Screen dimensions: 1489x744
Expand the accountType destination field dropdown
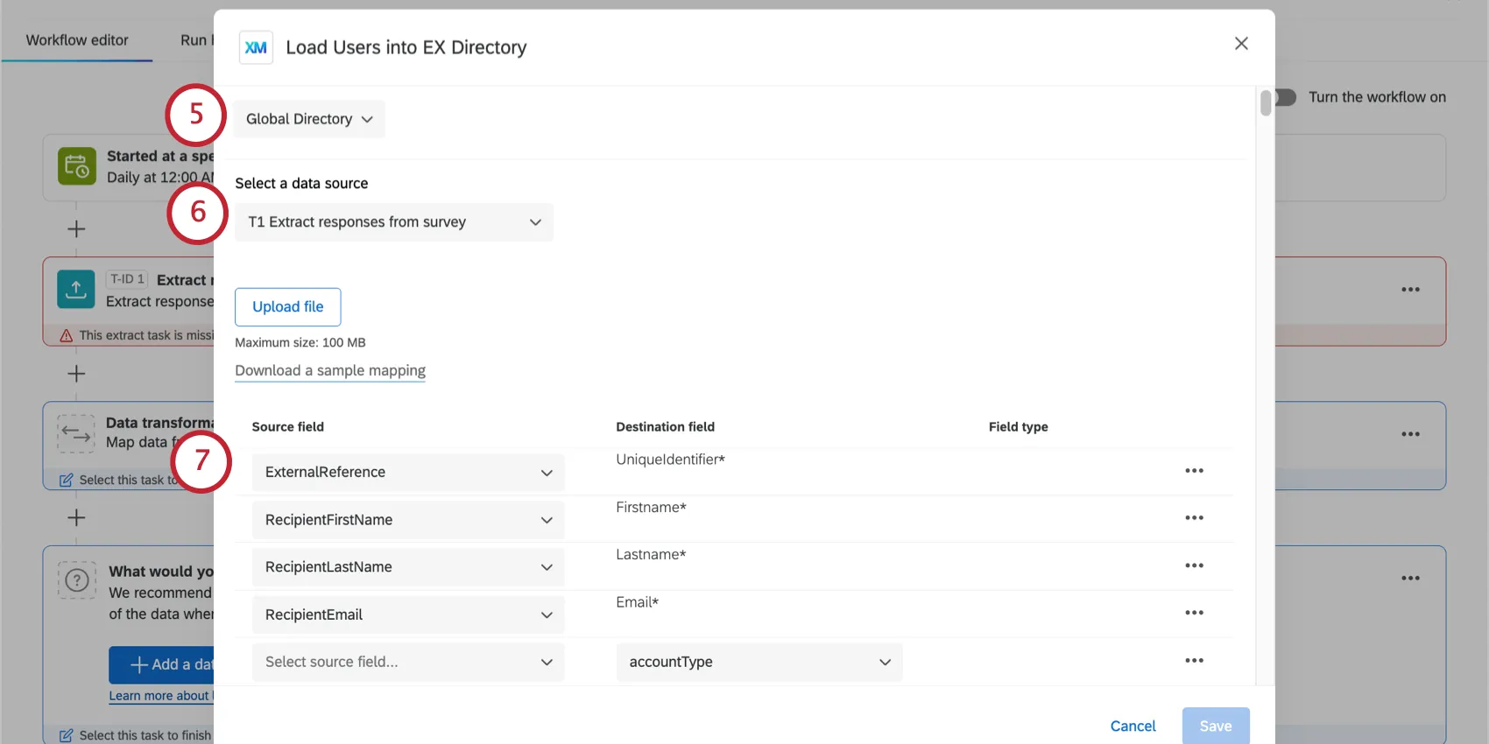pyautogui.click(x=759, y=663)
